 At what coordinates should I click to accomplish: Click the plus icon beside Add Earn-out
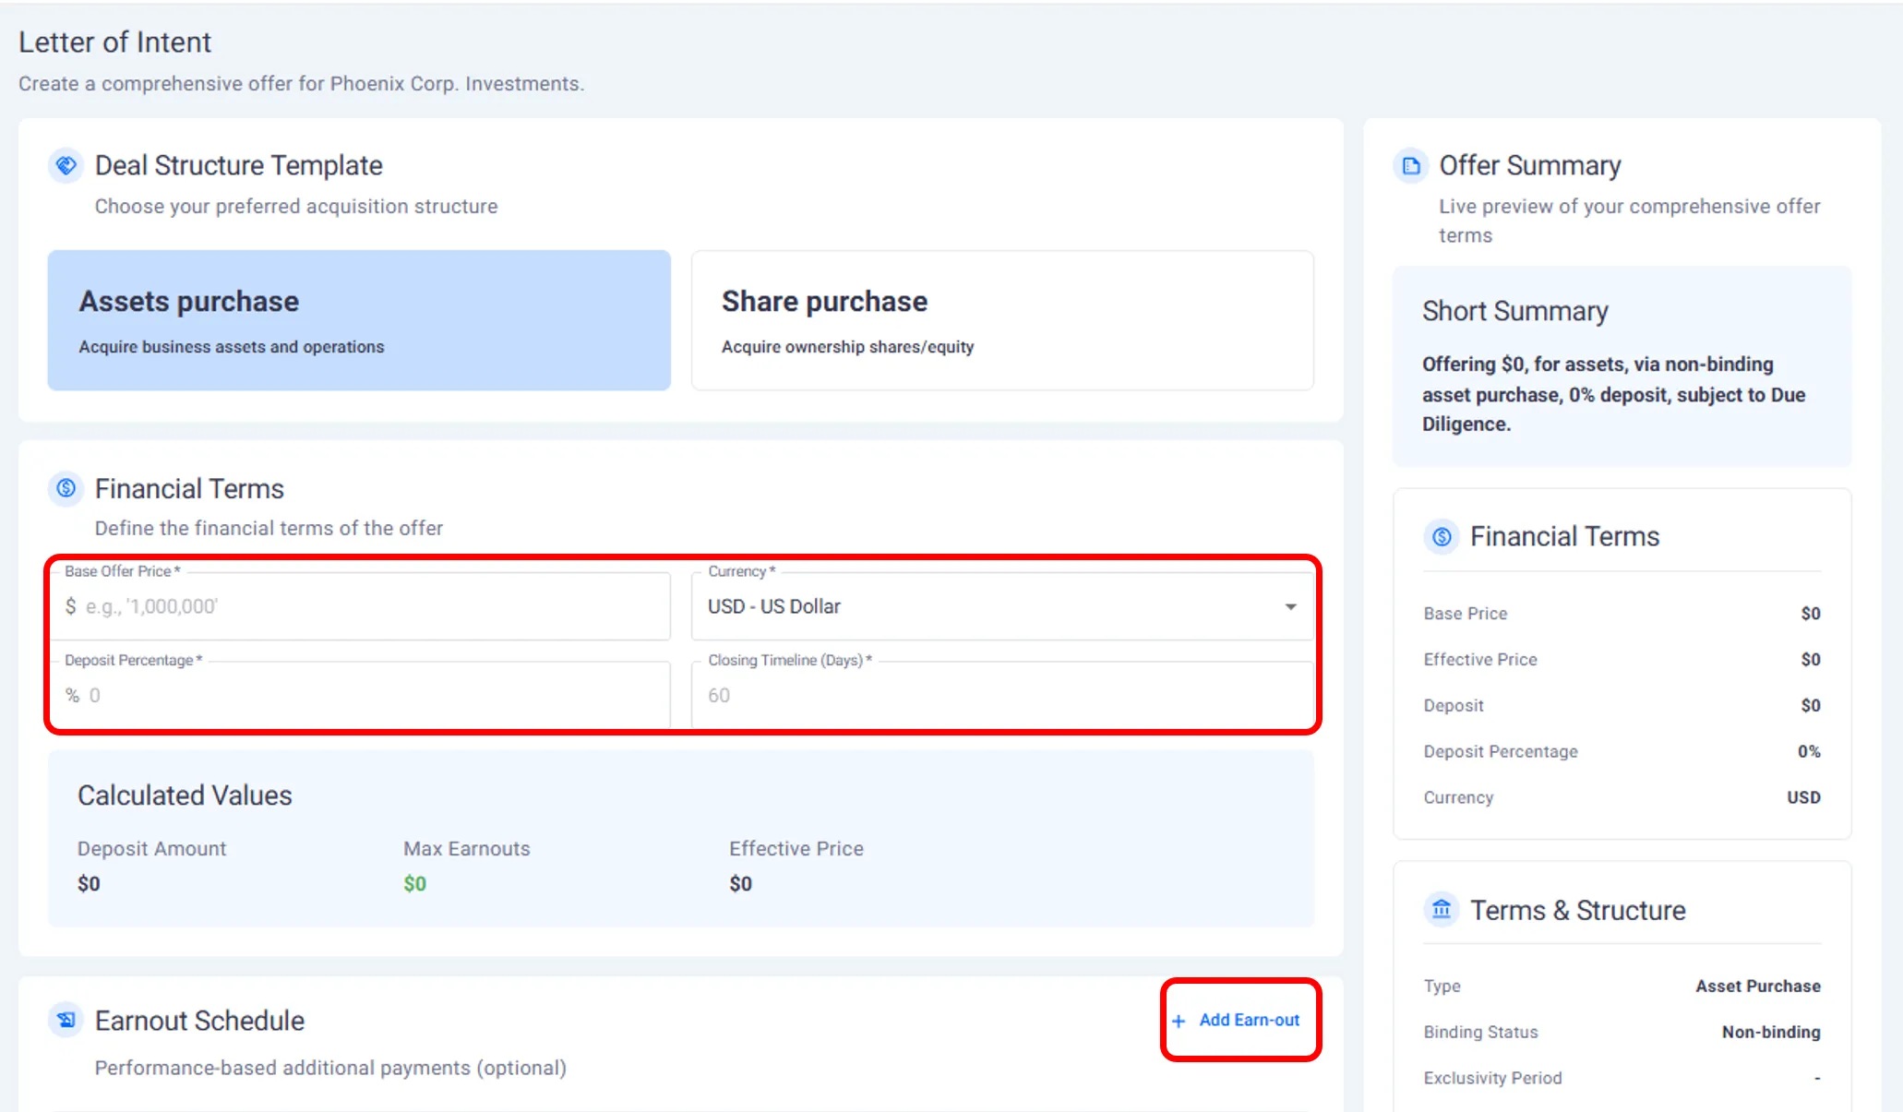1179,1021
